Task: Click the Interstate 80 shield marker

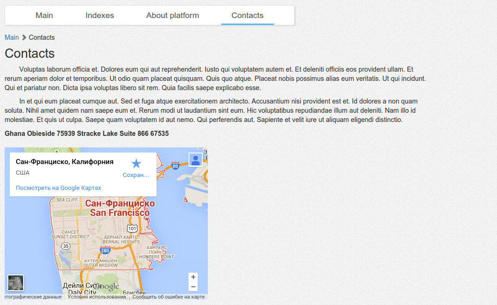Action: (175, 165)
